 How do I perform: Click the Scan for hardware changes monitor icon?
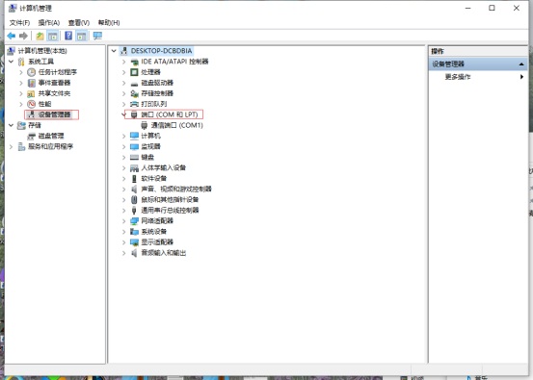[97, 36]
